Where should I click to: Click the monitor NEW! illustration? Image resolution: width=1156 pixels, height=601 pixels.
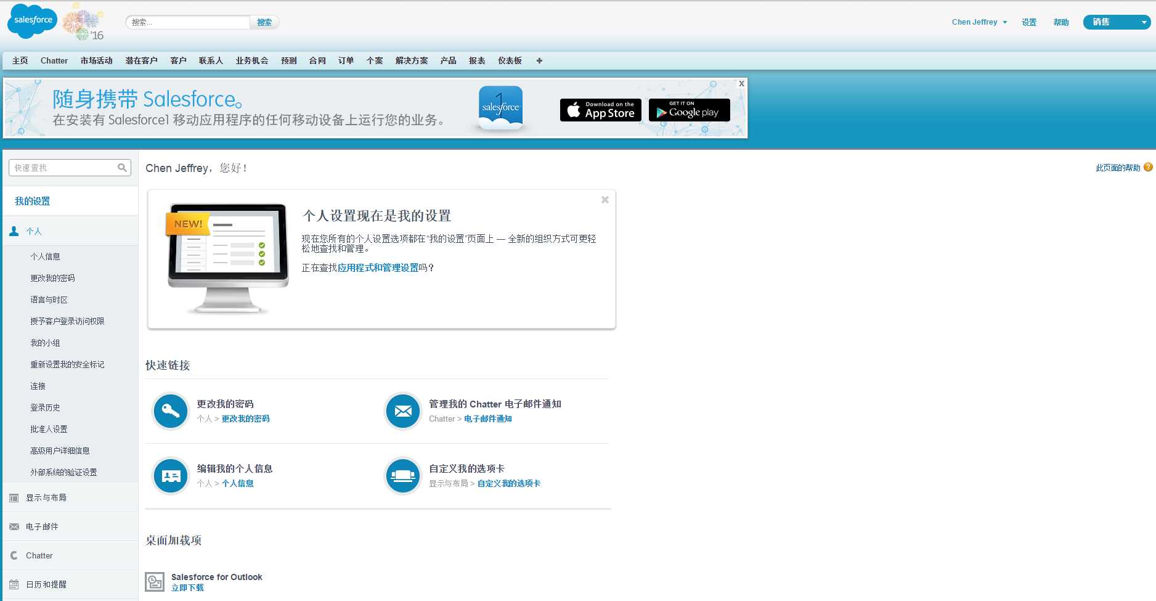click(x=227, y=258)
